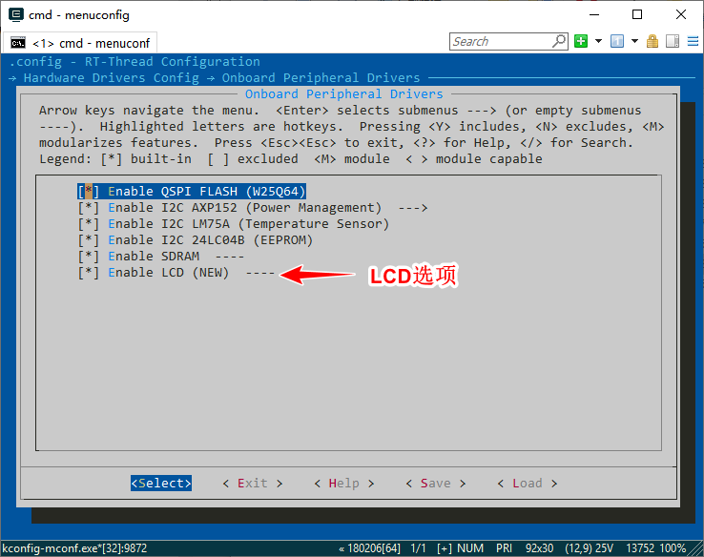Click the ConEmu app icon in title bar
The width and height of the screenshot is (704, 557).
pos(12,14)
